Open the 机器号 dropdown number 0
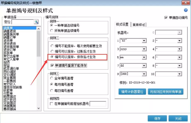 [179, 33]
